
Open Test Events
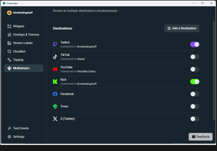[x=24, y=128]
